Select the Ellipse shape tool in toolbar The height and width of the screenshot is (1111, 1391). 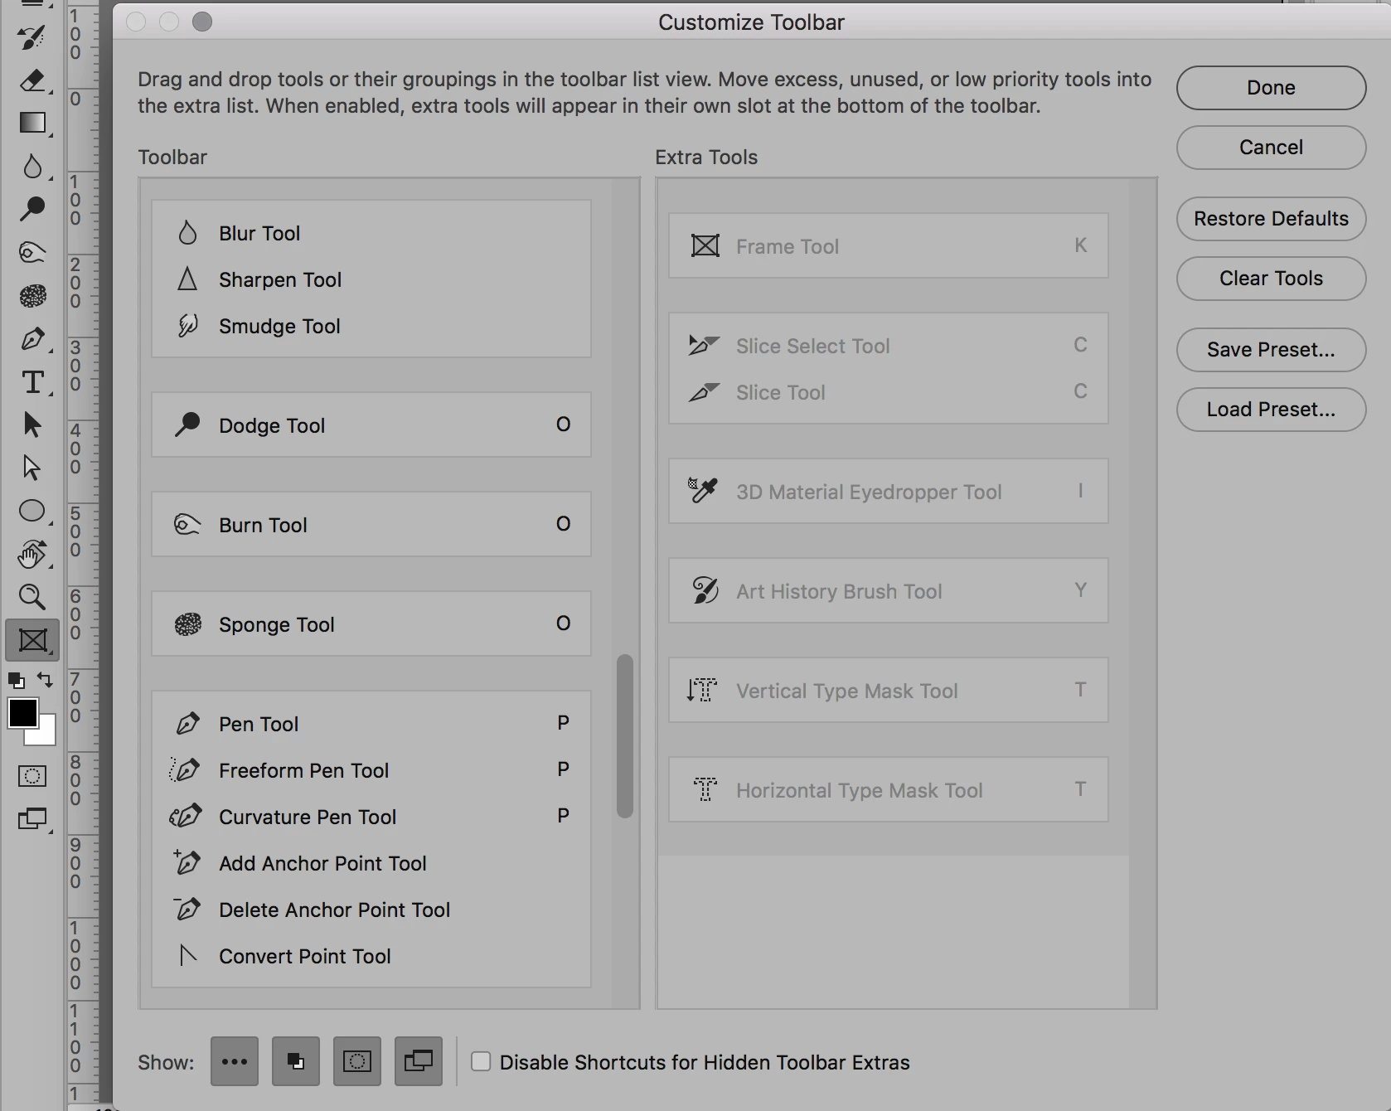coord(32,512)
